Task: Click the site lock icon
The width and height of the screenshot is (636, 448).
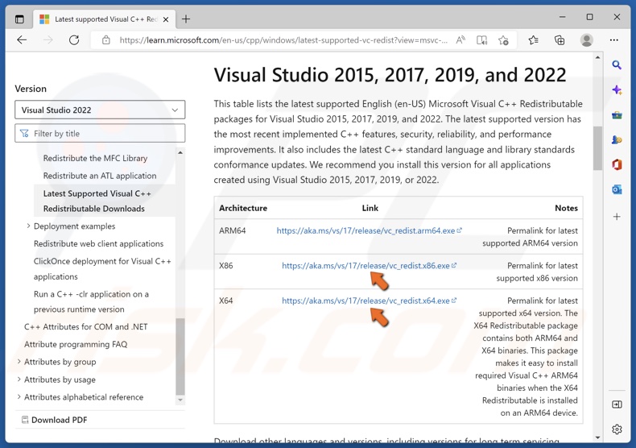Action: [105, 39]
